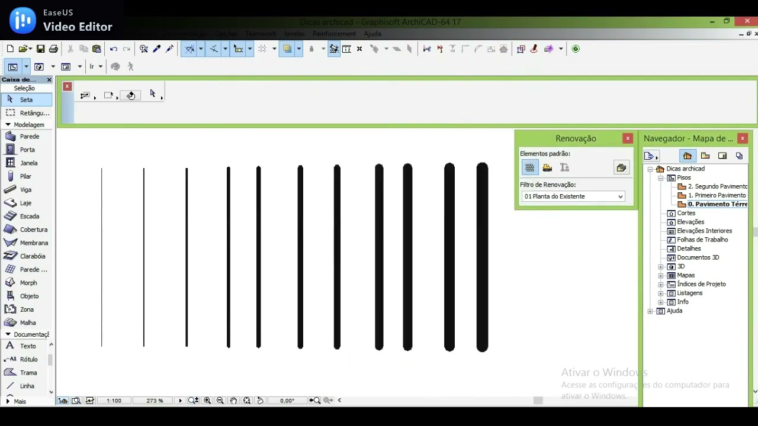
Task: Select the Objeto tool
Action: (26, 296)
